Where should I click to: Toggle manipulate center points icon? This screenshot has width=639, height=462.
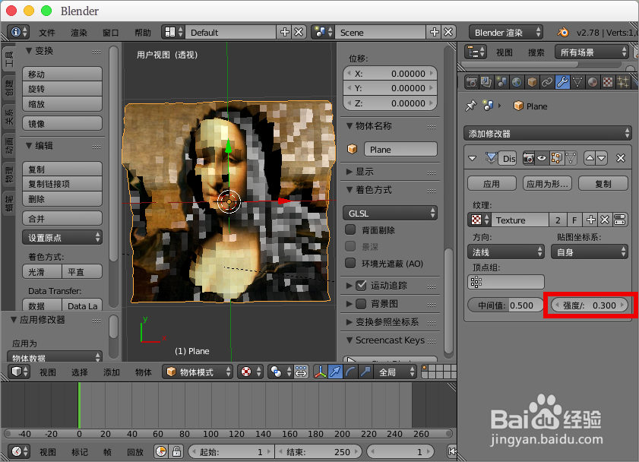pos(301,372)
